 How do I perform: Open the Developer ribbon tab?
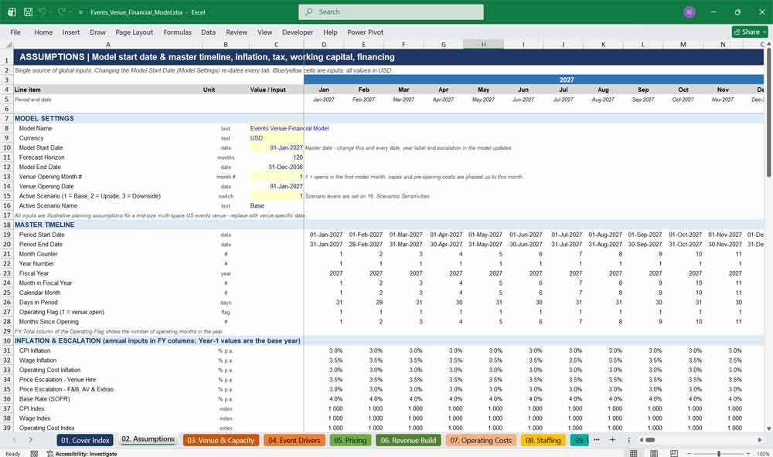[x=298, y=32]
